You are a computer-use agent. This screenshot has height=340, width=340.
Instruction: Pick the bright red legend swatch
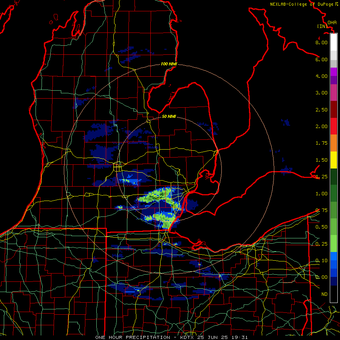(334, 126)
